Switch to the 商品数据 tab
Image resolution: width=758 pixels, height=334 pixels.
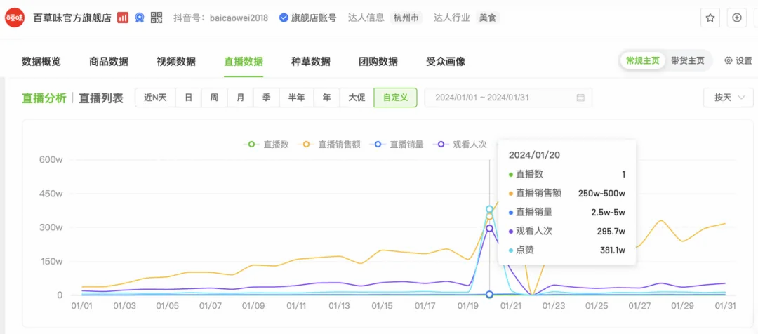[x=109, y=62]
